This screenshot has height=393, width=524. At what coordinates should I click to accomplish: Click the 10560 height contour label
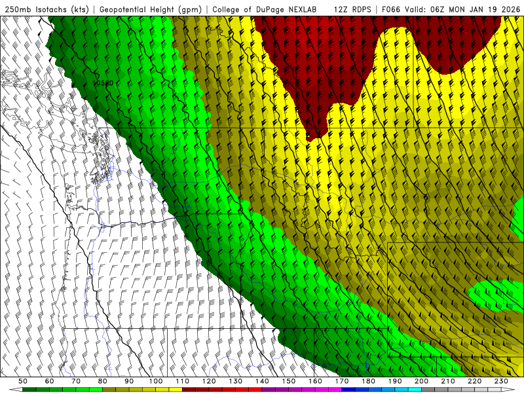(103, 83)
